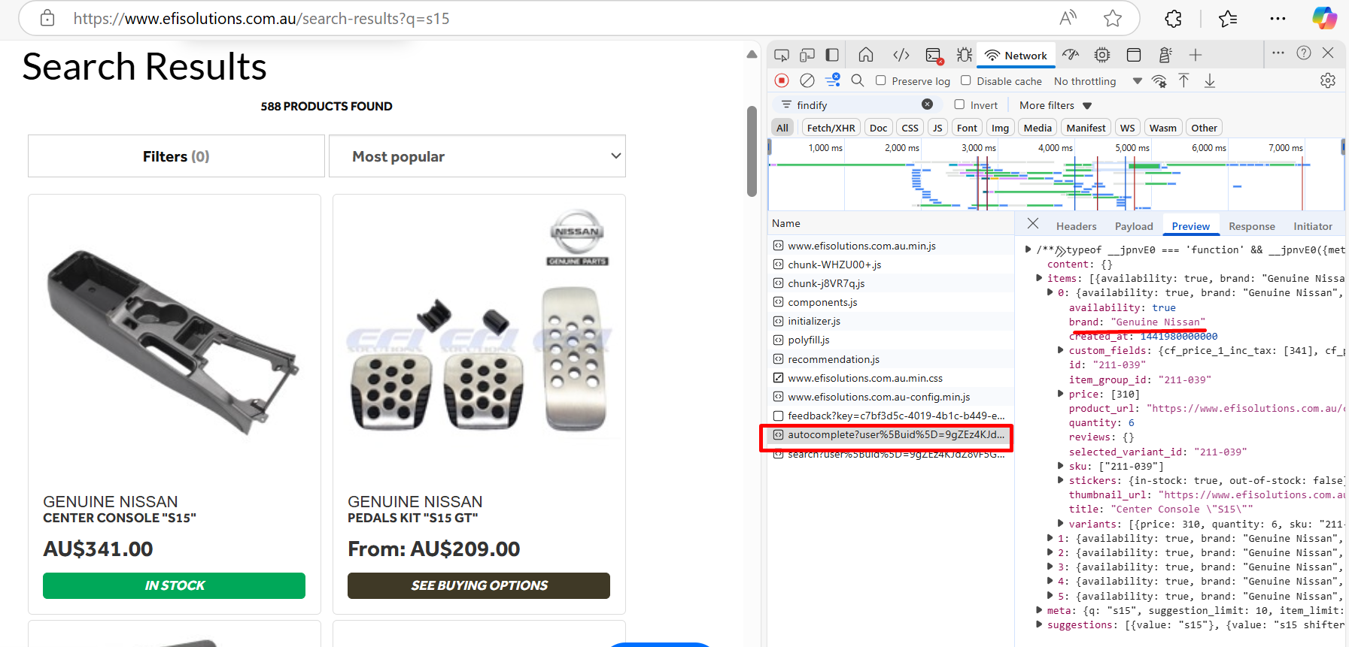Select the Network panel tab
The image size is (1349, 647).
click(x=1016, y=56)
